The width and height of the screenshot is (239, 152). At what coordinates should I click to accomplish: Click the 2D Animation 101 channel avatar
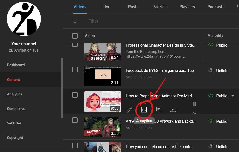tap(24, 19)
